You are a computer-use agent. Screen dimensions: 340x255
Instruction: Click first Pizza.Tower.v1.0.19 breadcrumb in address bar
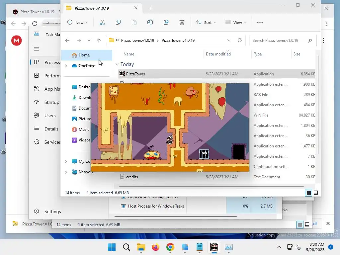[137, 41]
